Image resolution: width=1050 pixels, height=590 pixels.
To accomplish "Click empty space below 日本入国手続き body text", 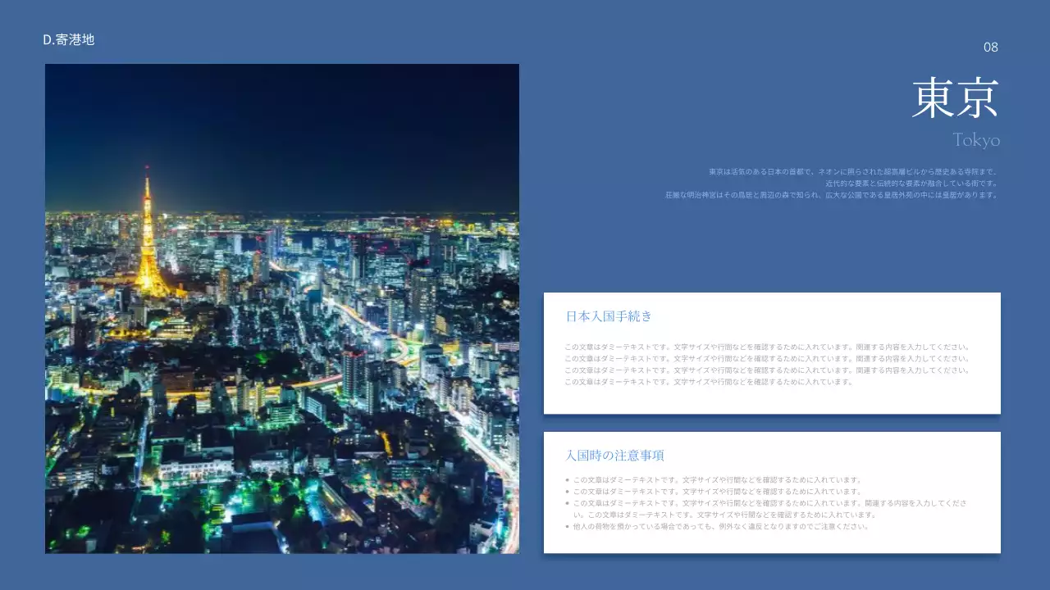I will click(771, 400).
